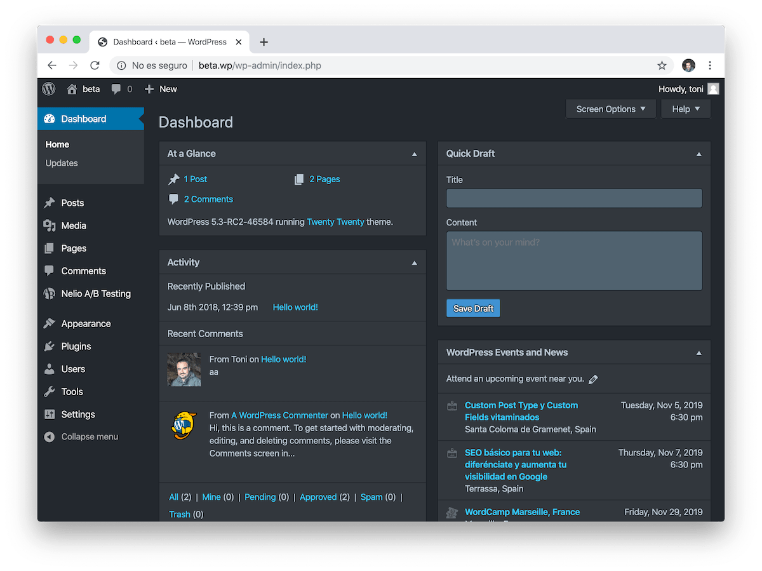762x571 pixels.
Task: Open SEO básico para tu web event
Action: 516,464
